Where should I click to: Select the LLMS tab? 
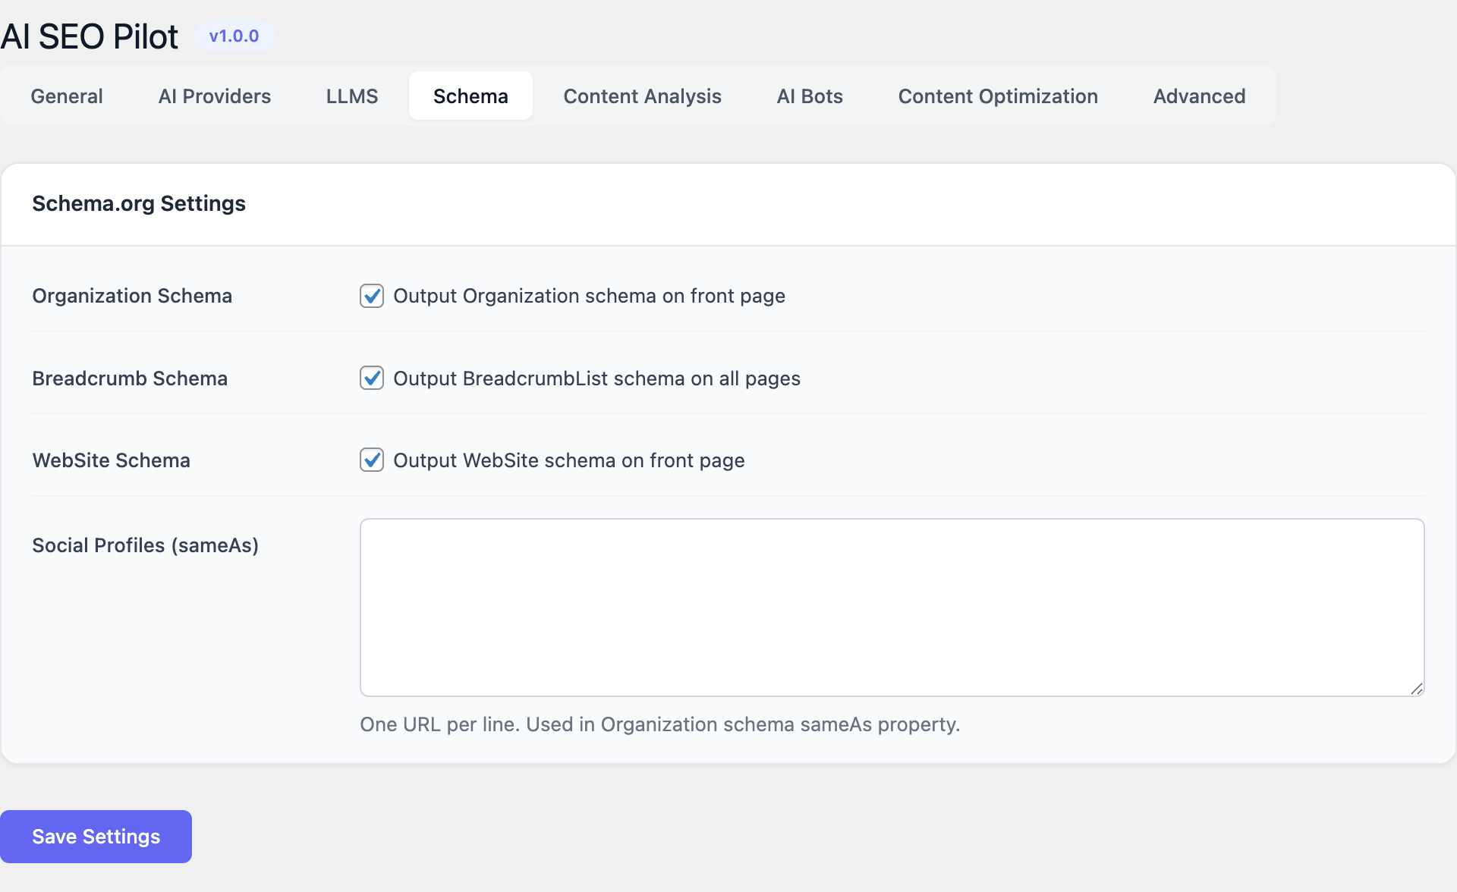click(x=352, y=96)
